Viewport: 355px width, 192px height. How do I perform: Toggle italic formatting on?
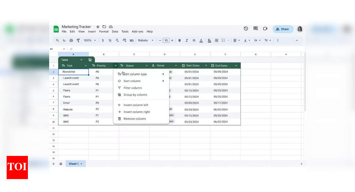tap(187, 40)
